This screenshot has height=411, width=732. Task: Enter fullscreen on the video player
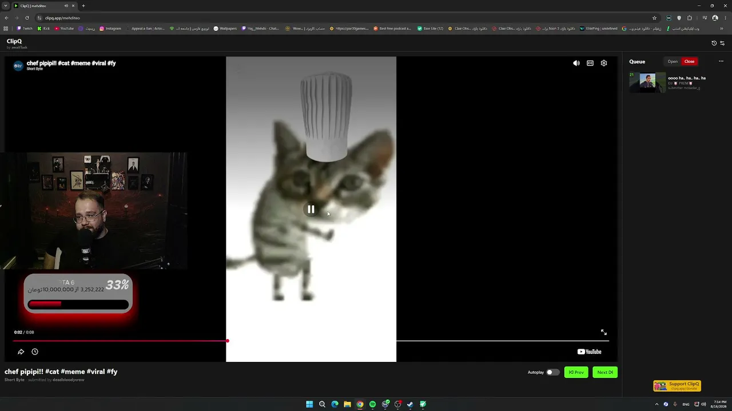[x=604, y=332]
